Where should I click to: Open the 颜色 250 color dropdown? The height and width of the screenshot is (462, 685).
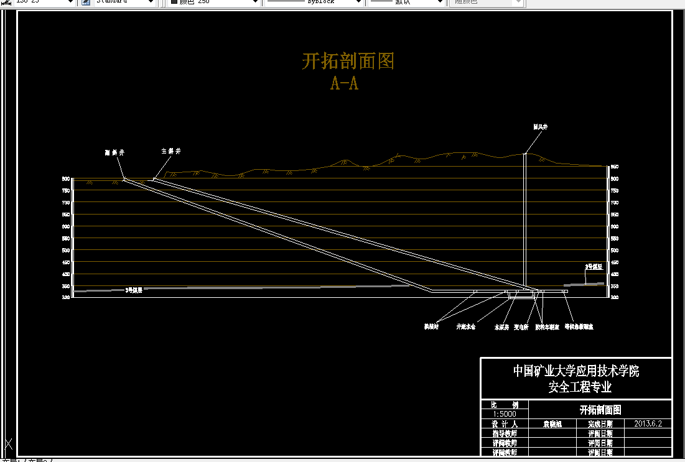256,2
